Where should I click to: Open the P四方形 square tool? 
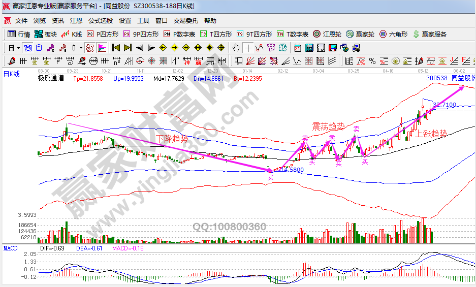(103, 35)
